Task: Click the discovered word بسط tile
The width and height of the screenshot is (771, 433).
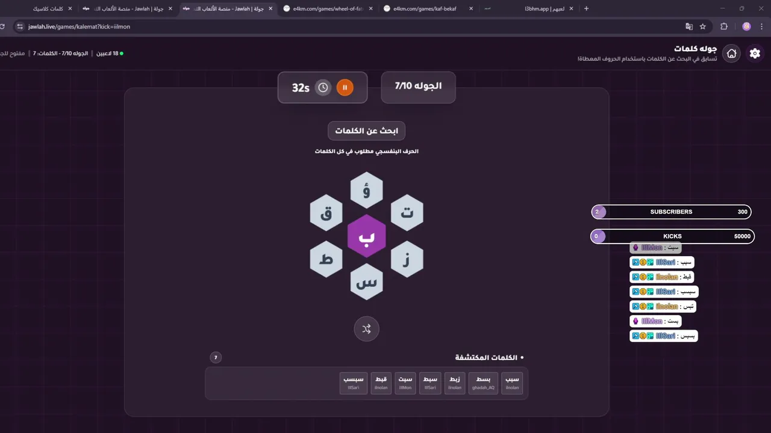Action: (x=483, y=383)
